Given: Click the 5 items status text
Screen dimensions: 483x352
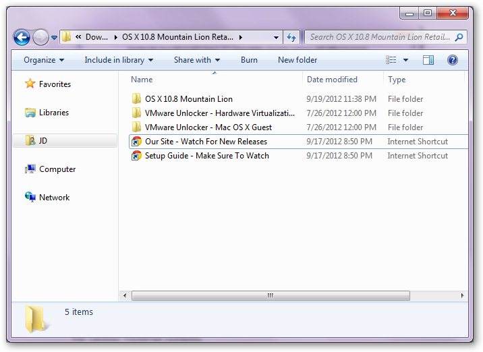Looking at the screenshot, I should coord(78,312).
